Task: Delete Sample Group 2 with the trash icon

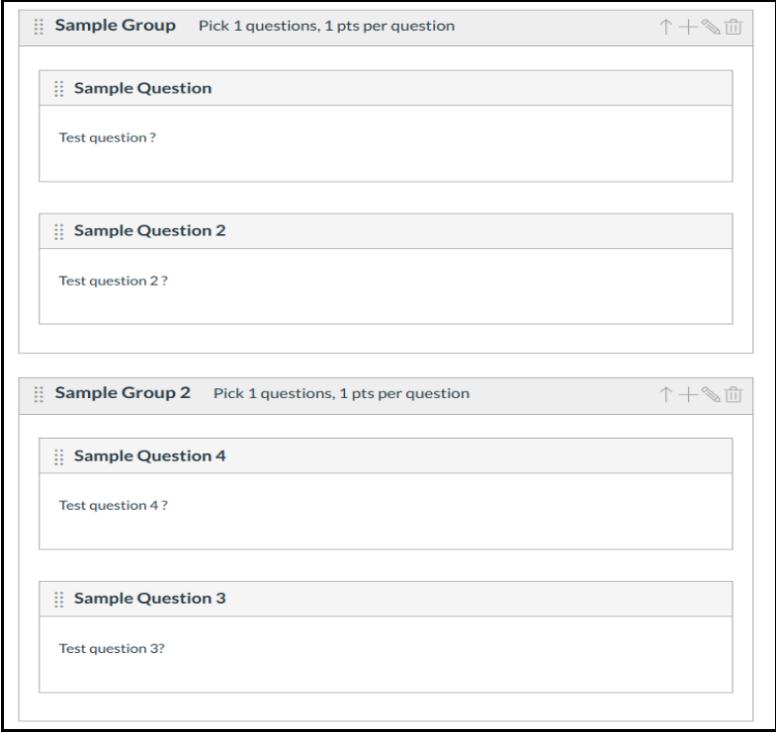Action: 733,394
